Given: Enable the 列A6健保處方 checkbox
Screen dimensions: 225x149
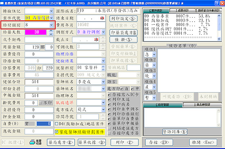Looking at the screenshot, I should tap(109, 128).
